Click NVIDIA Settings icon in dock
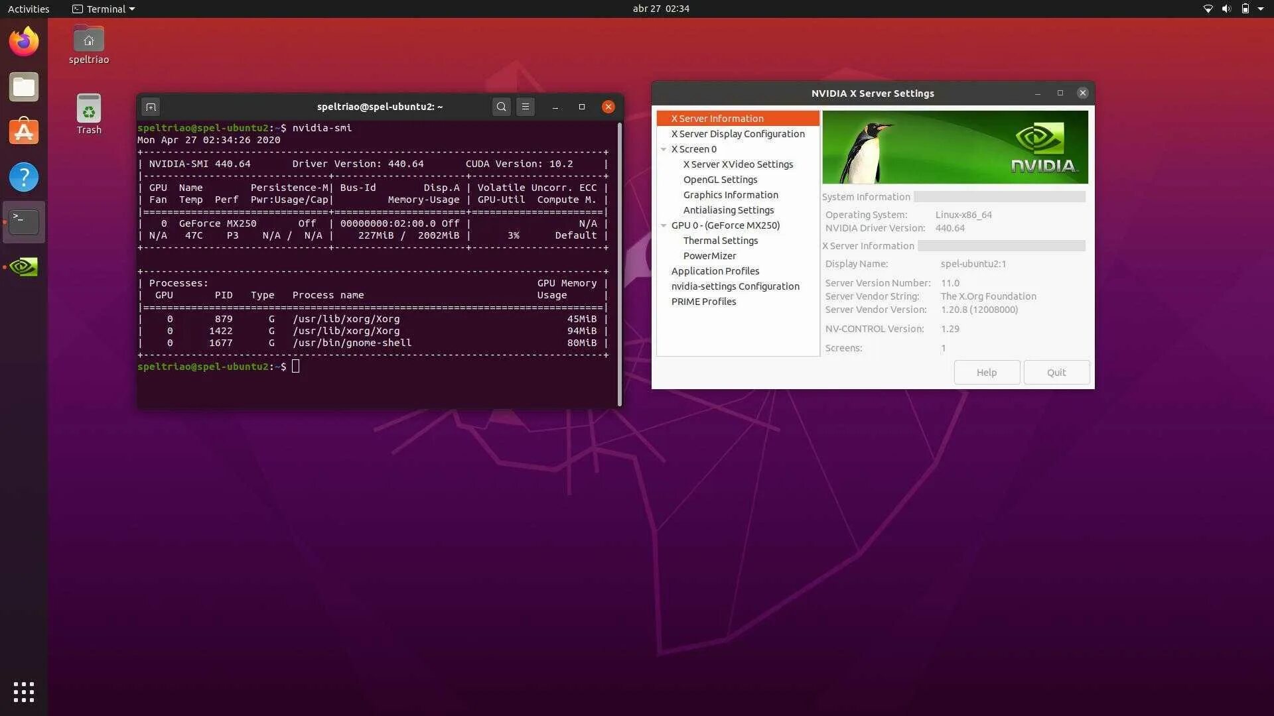Viewport: 1274px width, 716px height. point(24,267)
